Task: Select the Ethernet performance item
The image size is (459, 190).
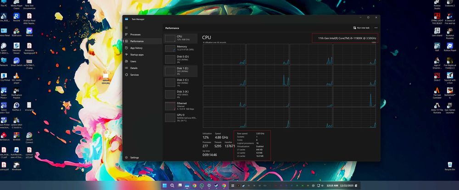Action: pos(180,106)
